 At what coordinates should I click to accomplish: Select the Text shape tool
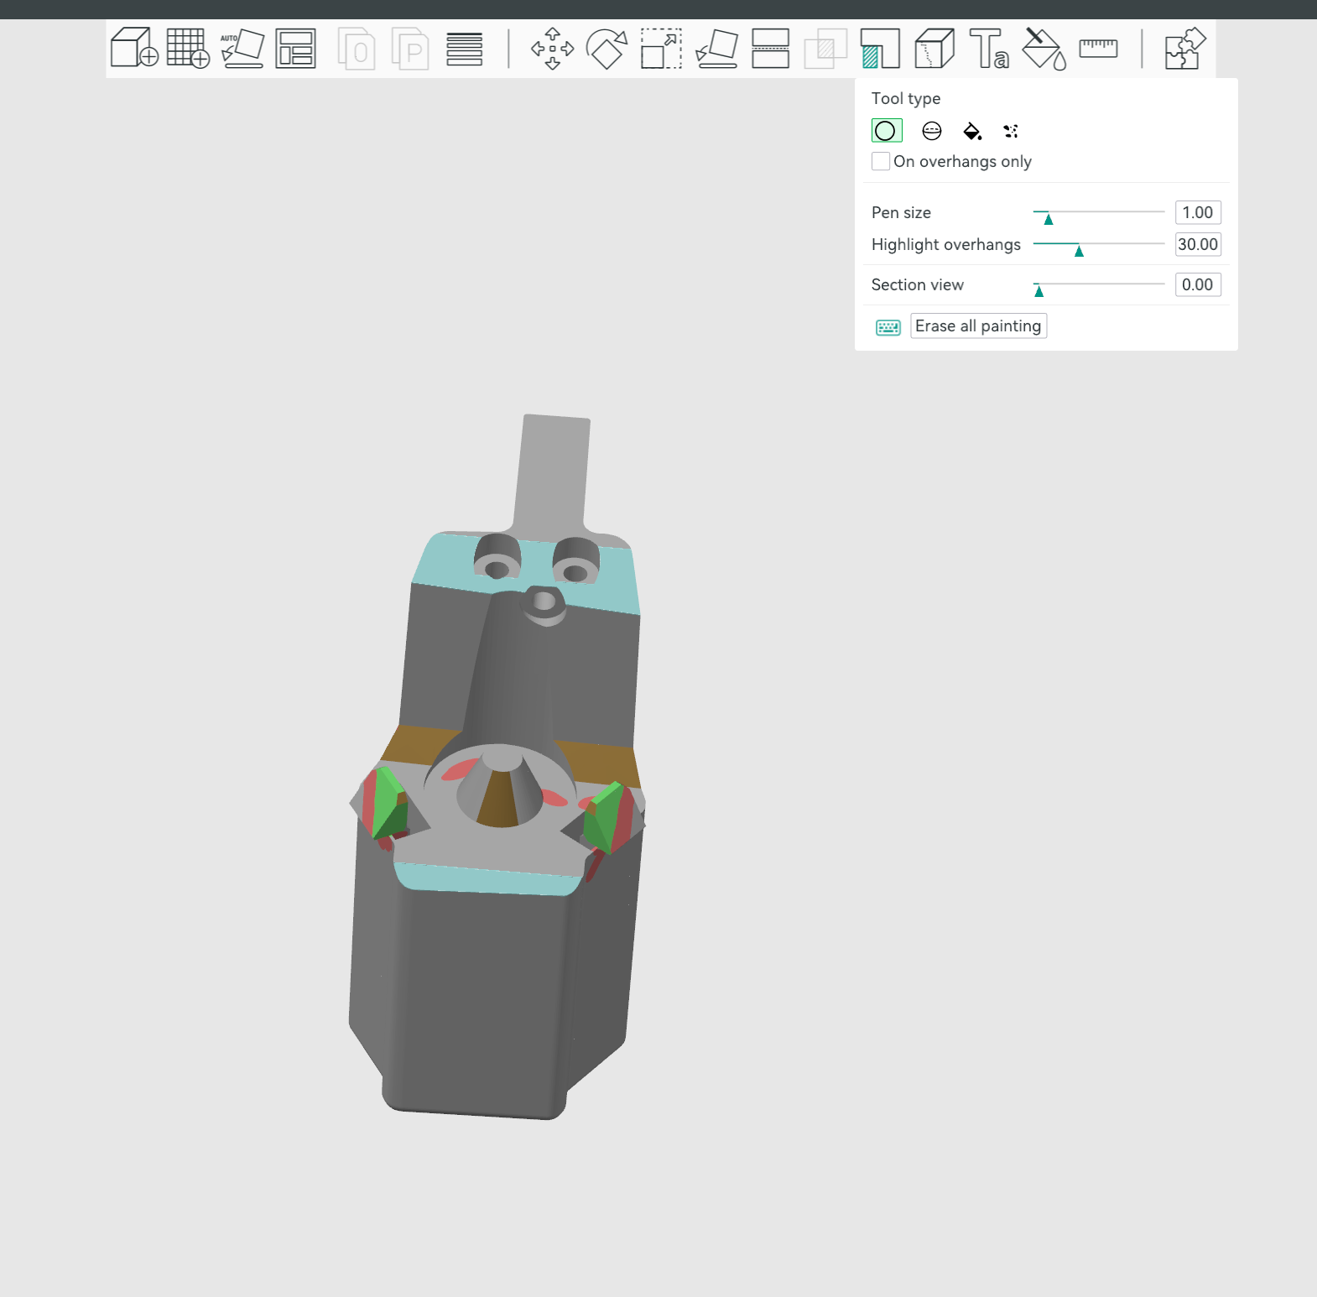coord(989,48)
